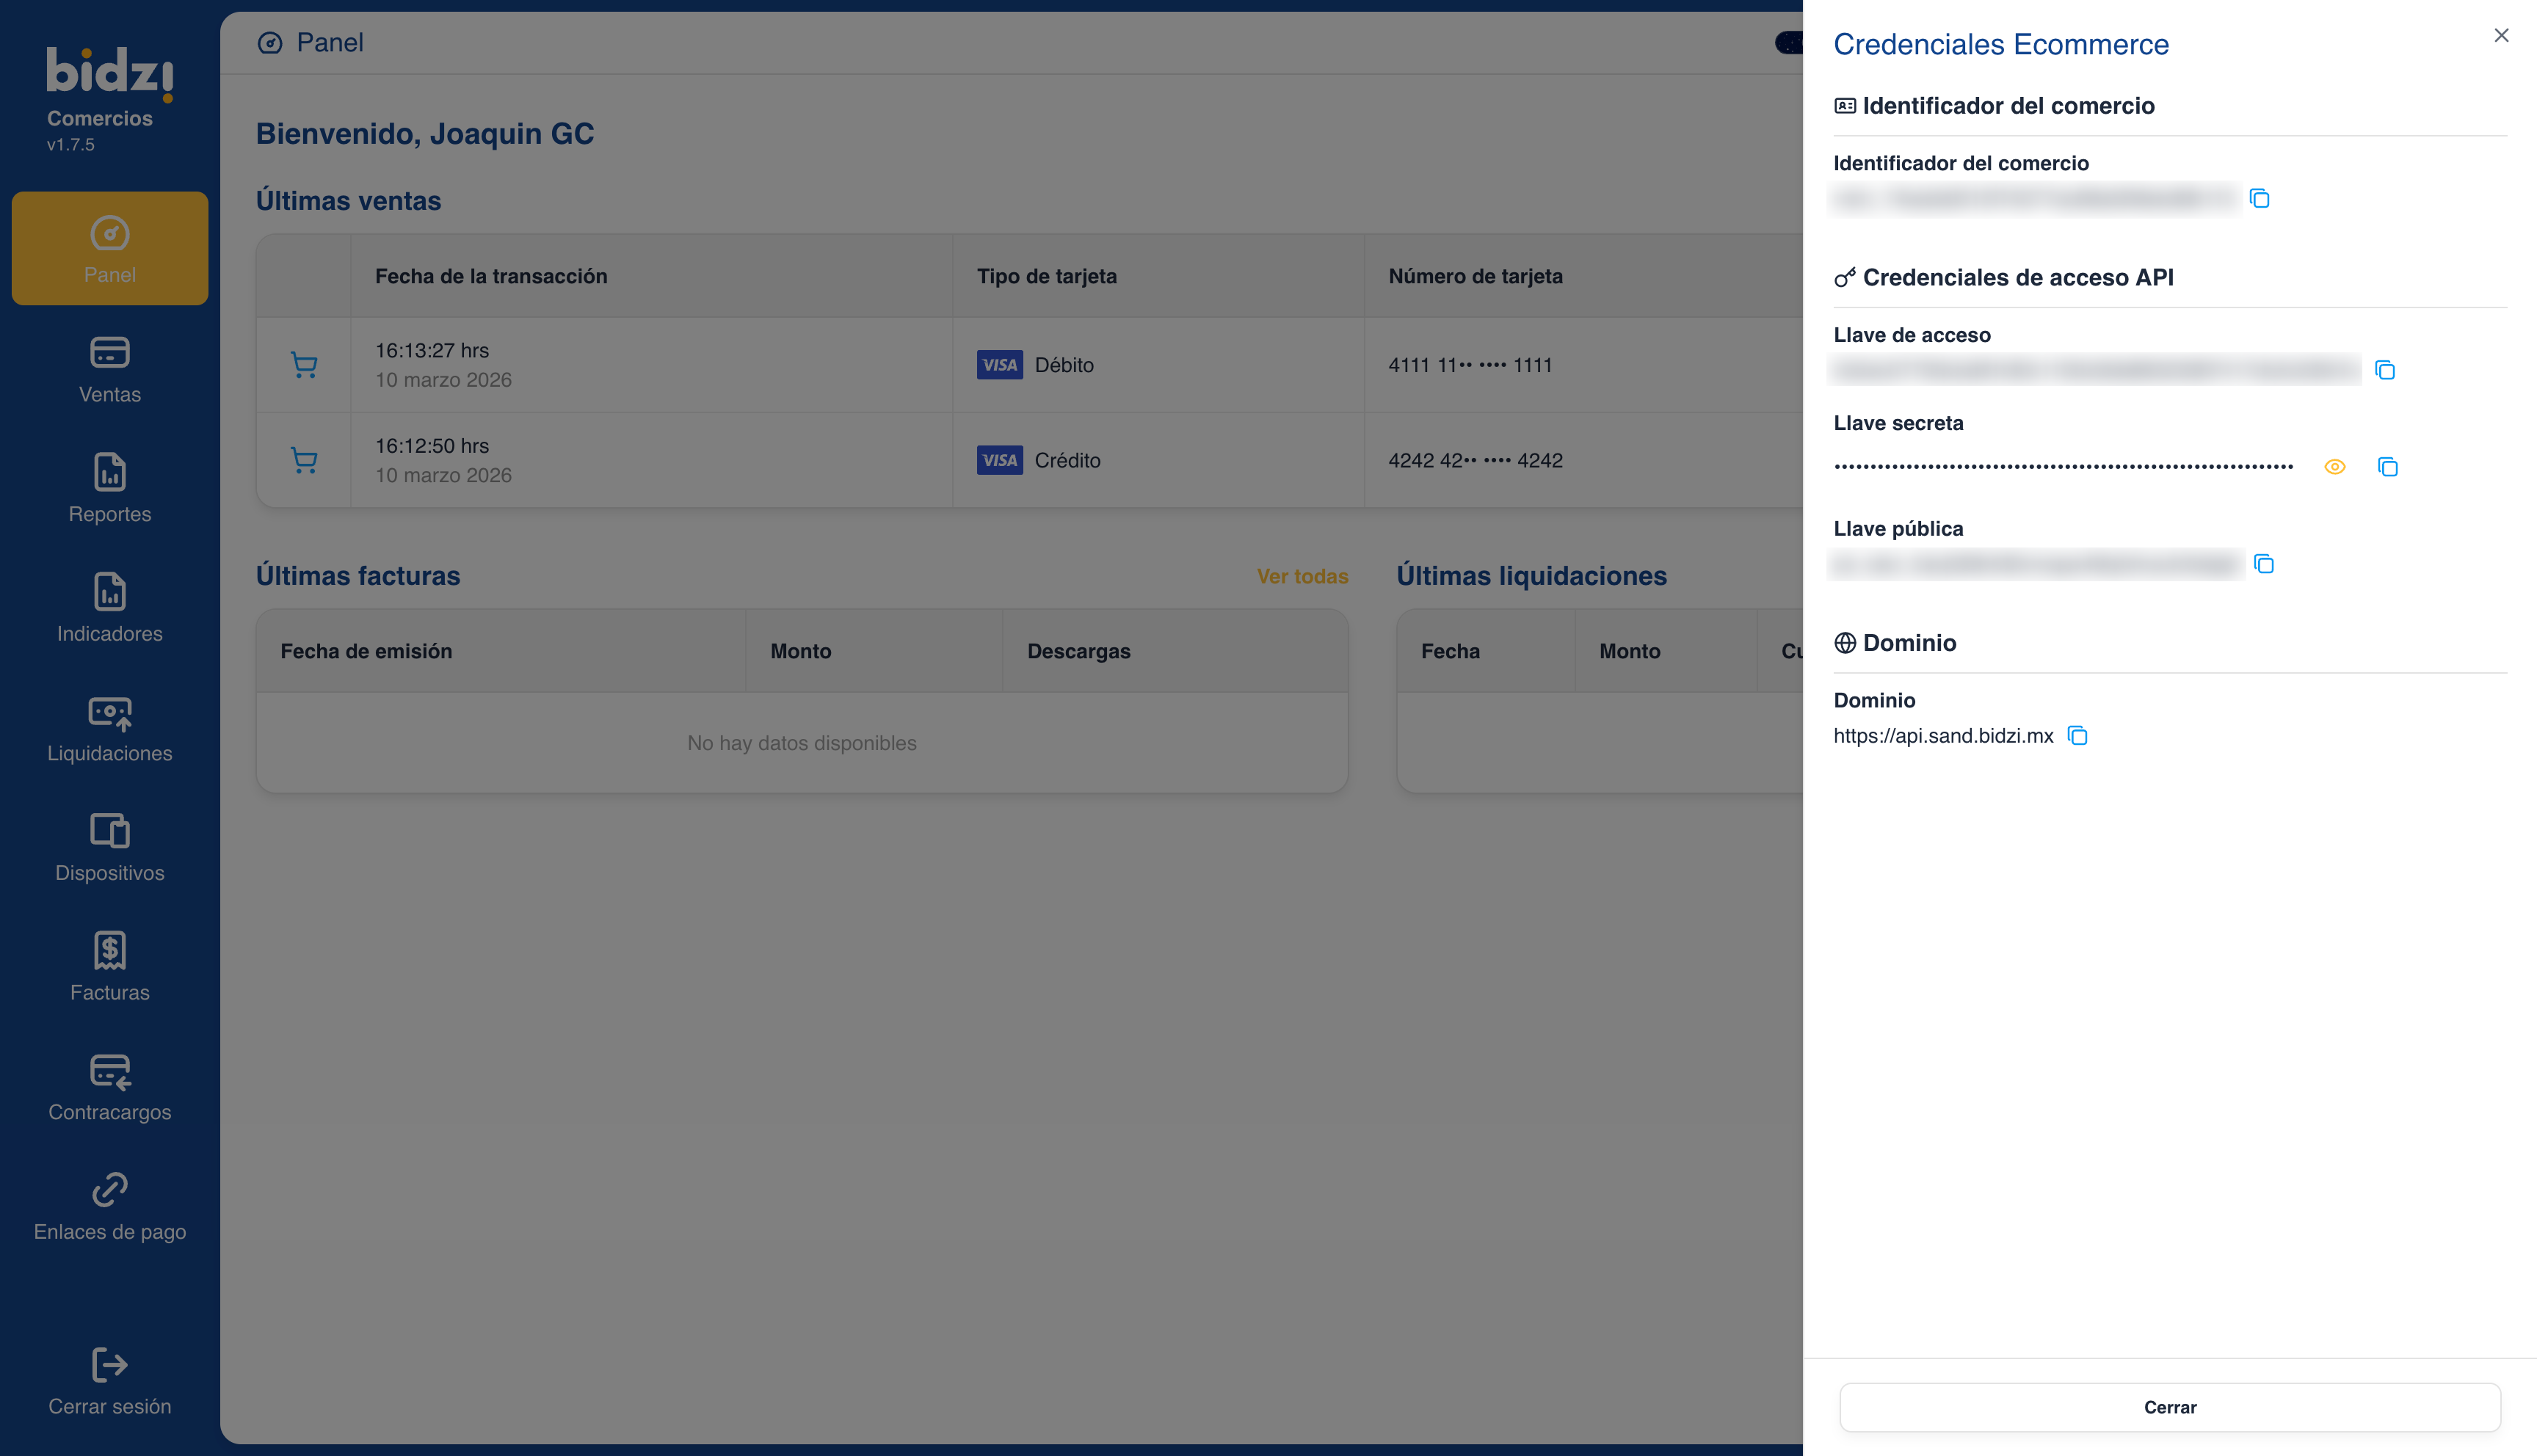Open Enlaces de pago section
The height and width of the screenshot is (1456, 2537).
click(110, 1207)
